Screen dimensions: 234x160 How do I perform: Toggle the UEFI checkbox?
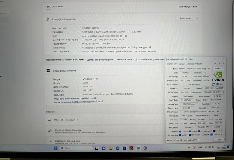[x=217, y=84]
